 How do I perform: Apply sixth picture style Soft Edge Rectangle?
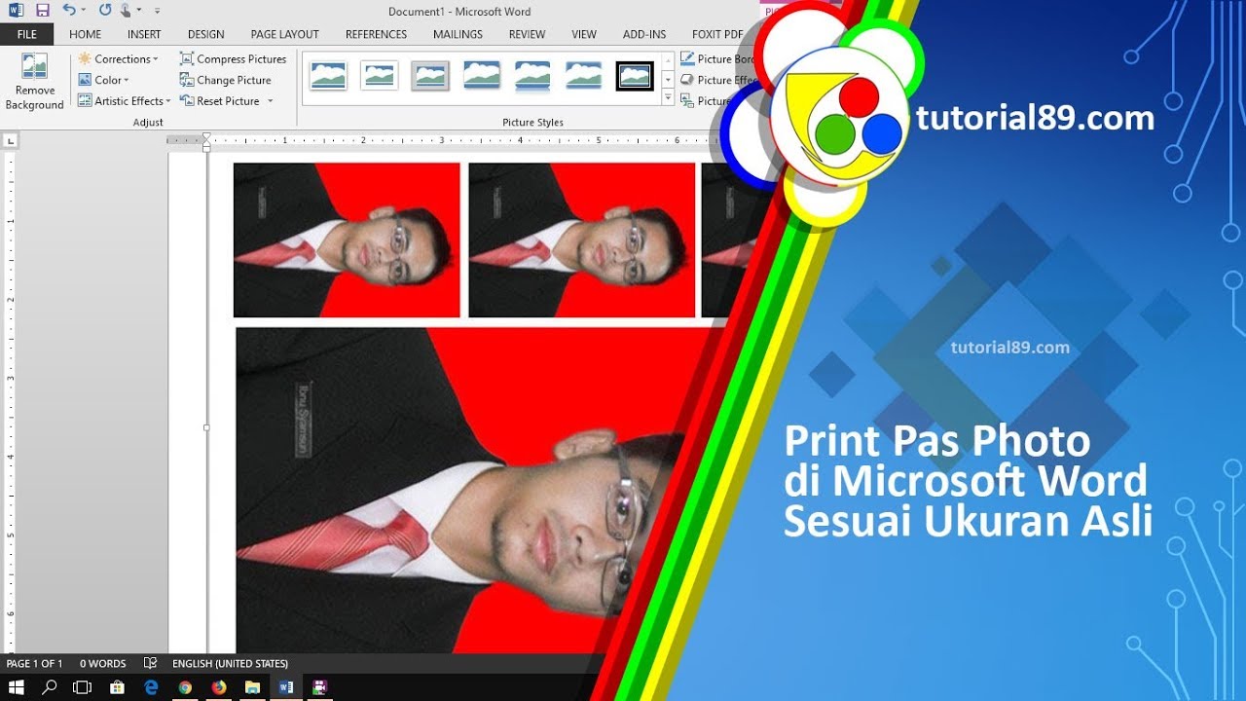click(x=584, y=76)
